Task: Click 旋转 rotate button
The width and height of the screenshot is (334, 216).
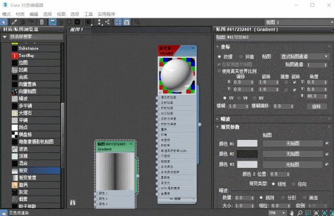Action: pyautogui.click(x=317, y=106)
